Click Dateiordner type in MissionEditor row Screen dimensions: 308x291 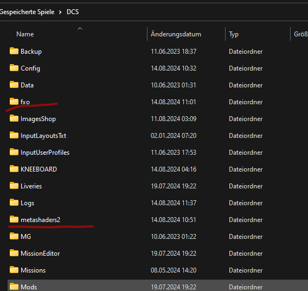pos(246,253)
